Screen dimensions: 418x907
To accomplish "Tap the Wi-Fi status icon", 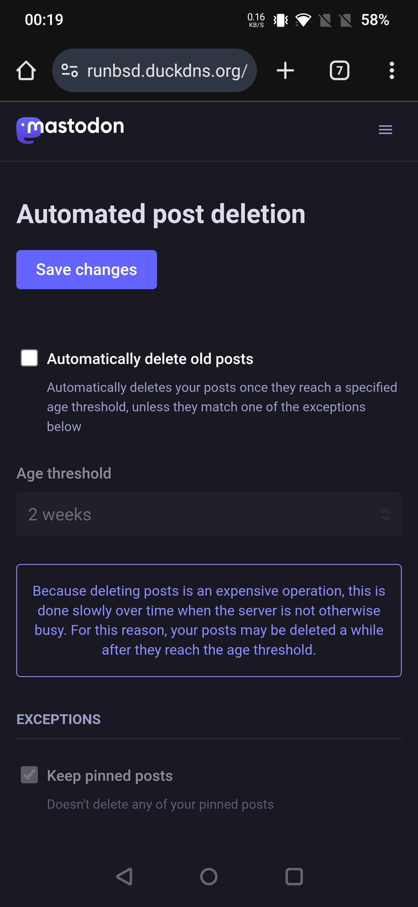I will point(303,20).
